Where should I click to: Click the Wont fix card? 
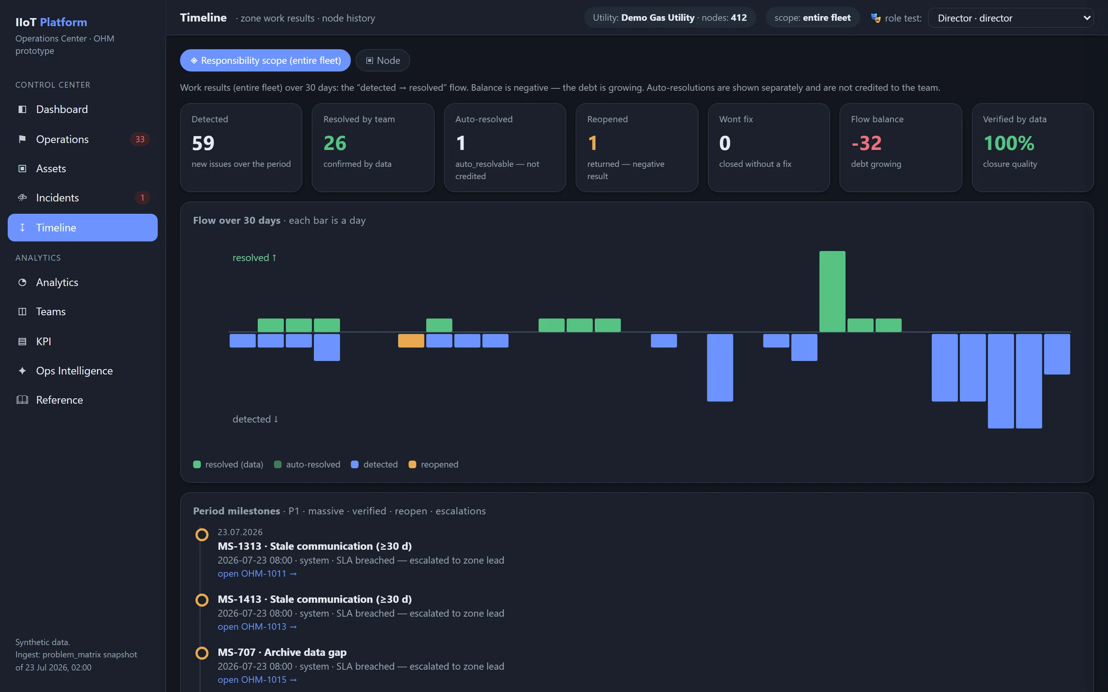(x=769, y=147)
